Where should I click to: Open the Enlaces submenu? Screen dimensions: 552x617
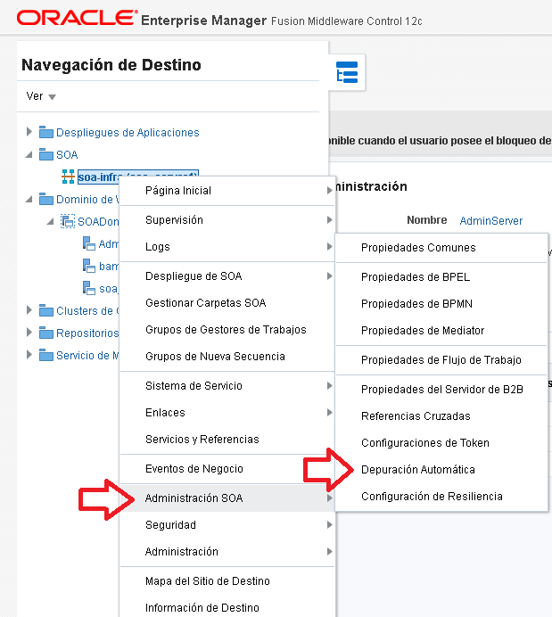[x=227, y=413]
